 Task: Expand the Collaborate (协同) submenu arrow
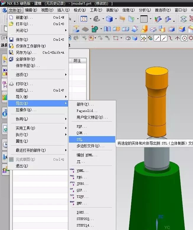(66, 119)
